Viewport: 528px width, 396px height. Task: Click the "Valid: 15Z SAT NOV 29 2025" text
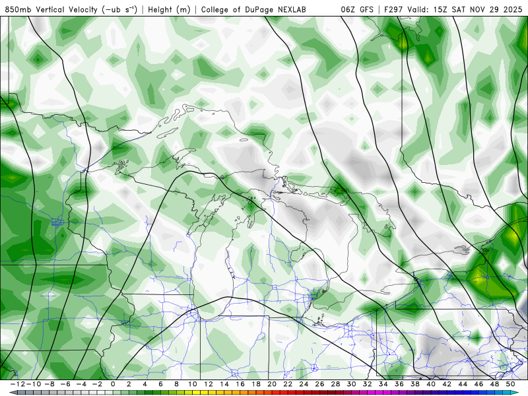(465, 9)
